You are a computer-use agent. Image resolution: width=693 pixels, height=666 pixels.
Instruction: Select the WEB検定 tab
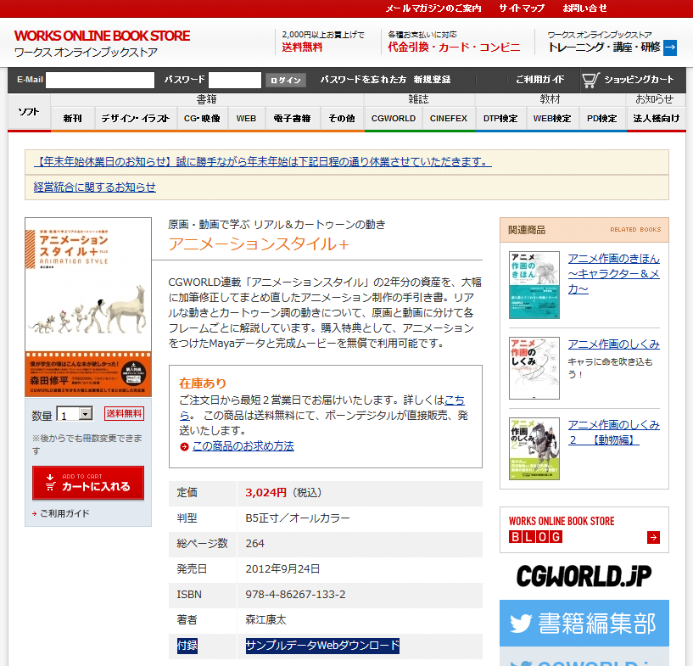552,119
